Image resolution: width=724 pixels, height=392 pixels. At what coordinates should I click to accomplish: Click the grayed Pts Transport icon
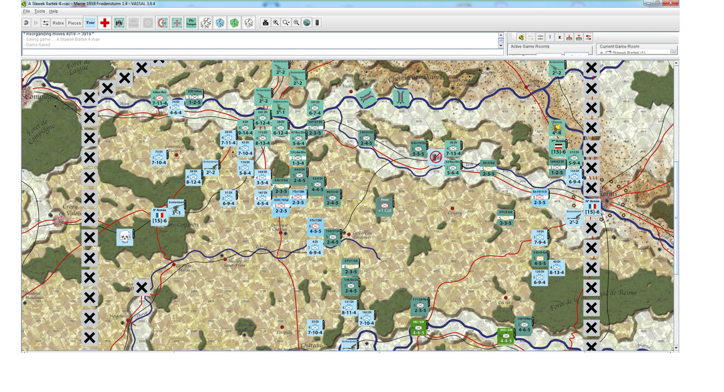tap(133, 23)
